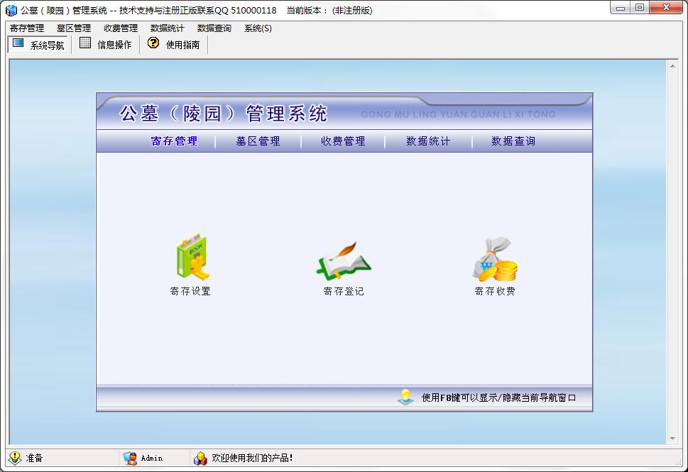Click the 系统导航 toolbar label
Image resolution: width=688 pixels, height=472 pixels.
pos(48,45)
